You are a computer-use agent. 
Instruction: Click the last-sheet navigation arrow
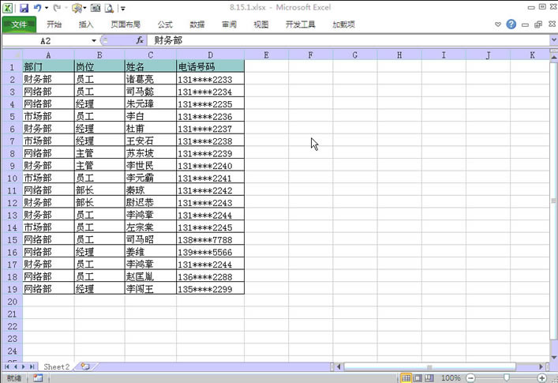coord(32,366)
